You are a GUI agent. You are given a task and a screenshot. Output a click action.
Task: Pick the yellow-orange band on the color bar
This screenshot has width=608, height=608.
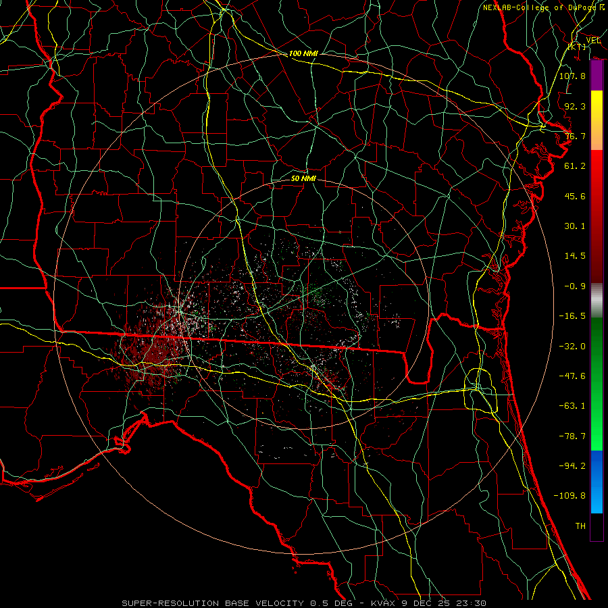(597, 120)
